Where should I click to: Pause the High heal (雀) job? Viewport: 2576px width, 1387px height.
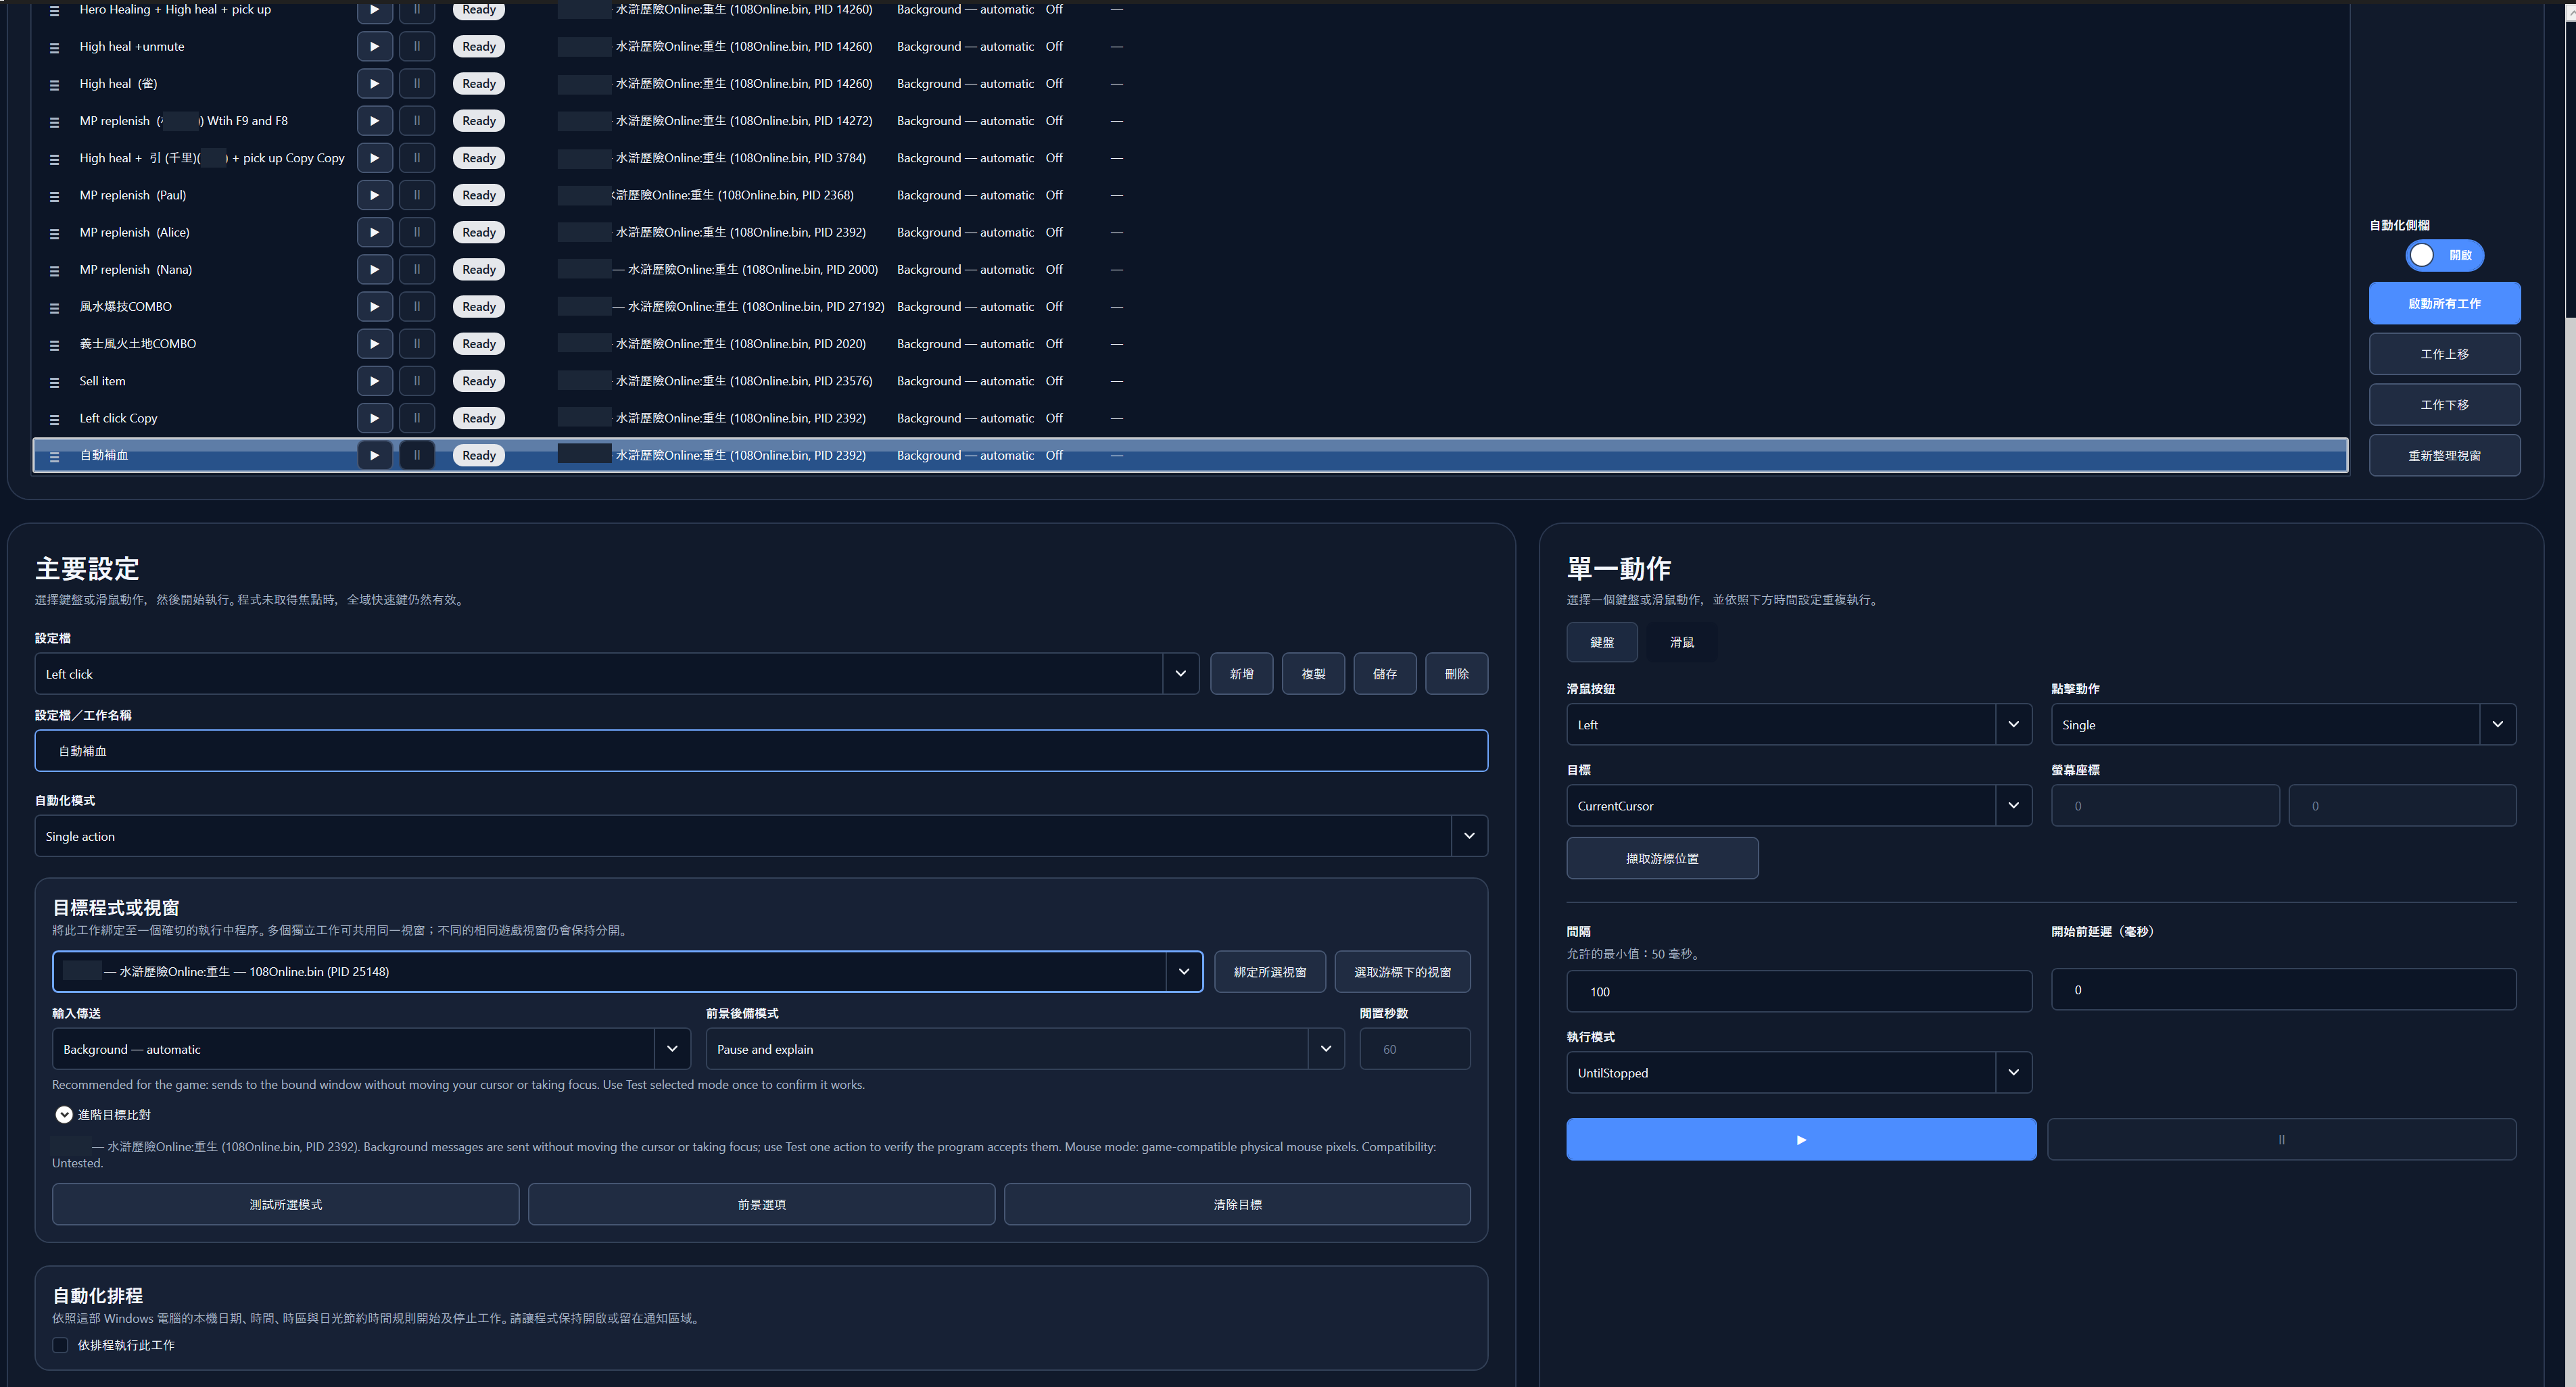pos(417,83)
